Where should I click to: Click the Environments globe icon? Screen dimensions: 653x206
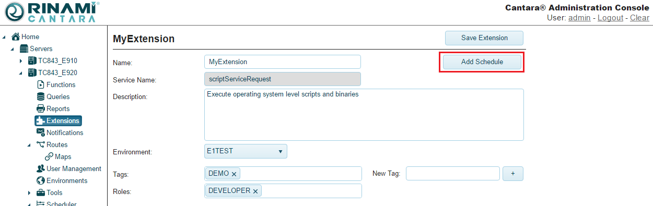[x=41, y=181]
